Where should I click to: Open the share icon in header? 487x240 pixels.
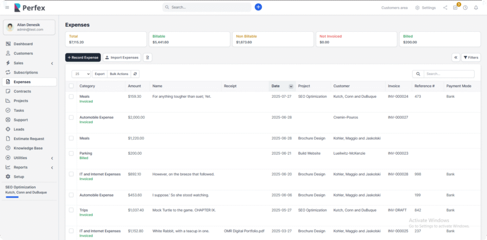click(x=445, y=8)
